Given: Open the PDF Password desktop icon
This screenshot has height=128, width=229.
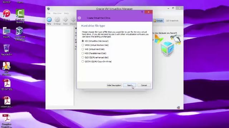Looking at the screenshot, I should (x=6, y=69).
